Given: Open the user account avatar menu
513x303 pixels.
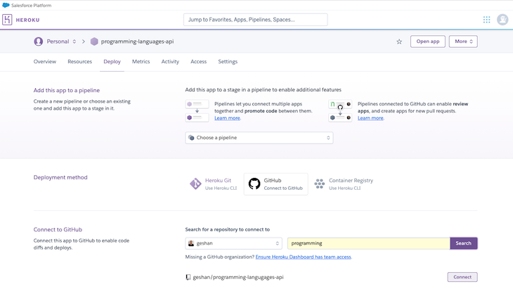Looking at the screenshot, I should [502, 20].
